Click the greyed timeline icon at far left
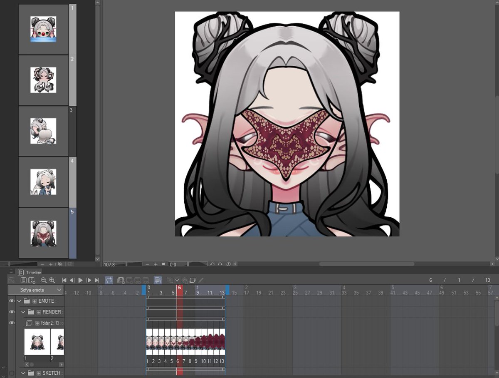This screenshot has height=378, width=499. tap(11, 280)
